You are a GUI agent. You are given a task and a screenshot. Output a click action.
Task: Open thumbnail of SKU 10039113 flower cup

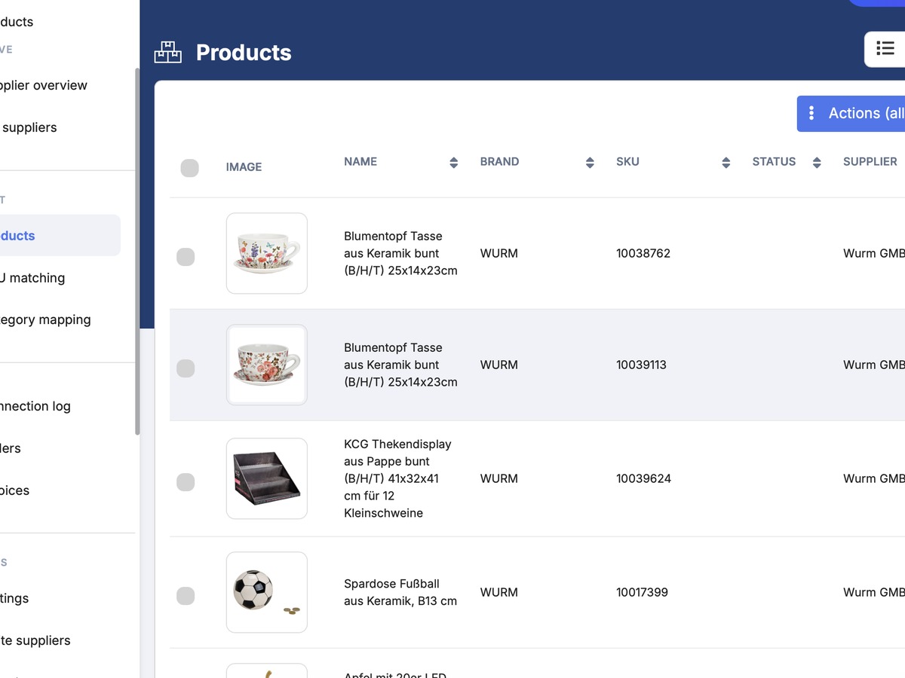coord(267,365)
